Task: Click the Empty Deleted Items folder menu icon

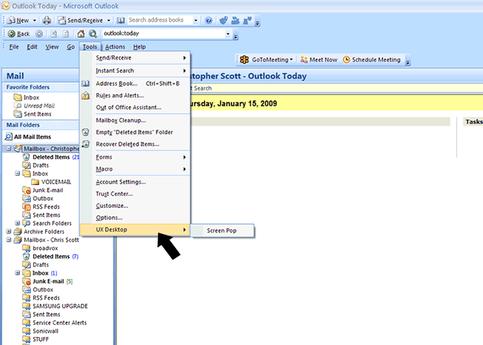Action: coord(86,132)
